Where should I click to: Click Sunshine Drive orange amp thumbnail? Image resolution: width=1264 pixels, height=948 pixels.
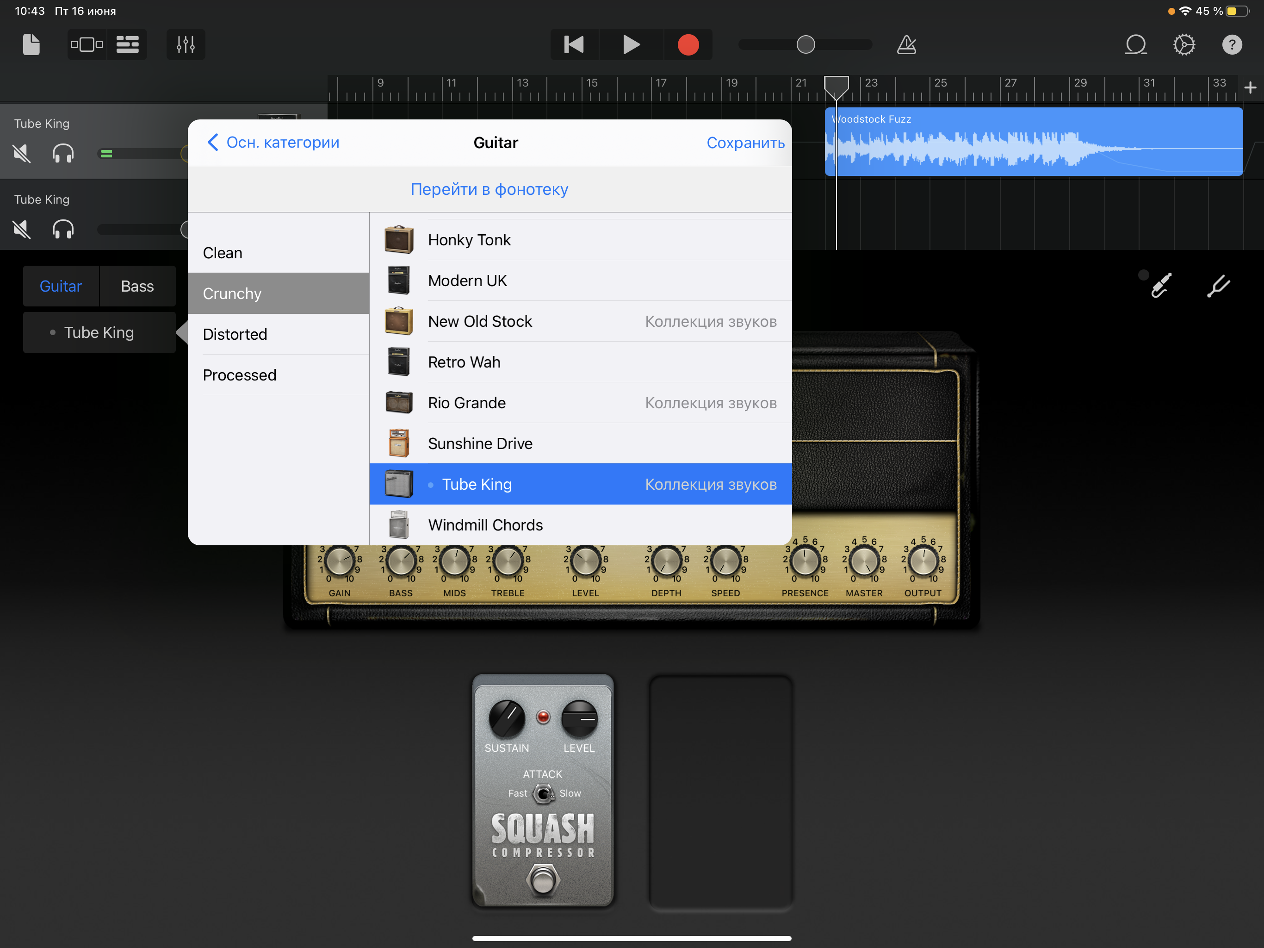[399, 443]
